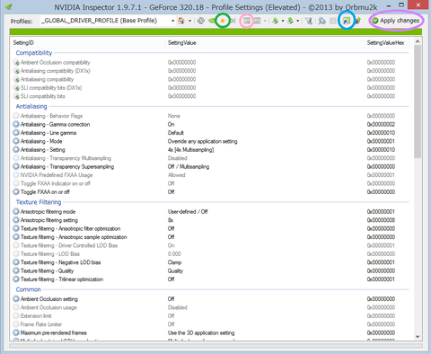Open the Profiles combo box dropdown arrow
This screenshot has width=431, height=354.
[172, 21]
